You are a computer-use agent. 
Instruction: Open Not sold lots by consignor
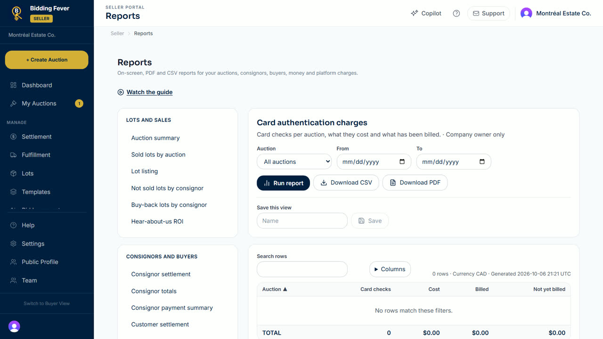167,188
